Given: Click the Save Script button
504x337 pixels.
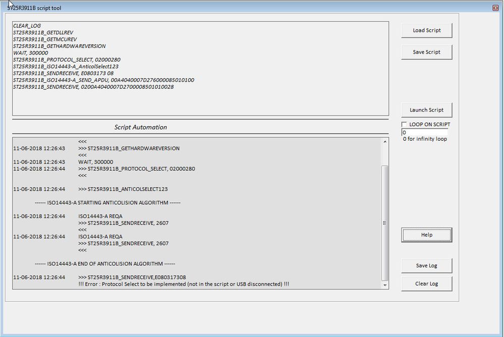Looking at the screenshot, I should pos(426,52).
